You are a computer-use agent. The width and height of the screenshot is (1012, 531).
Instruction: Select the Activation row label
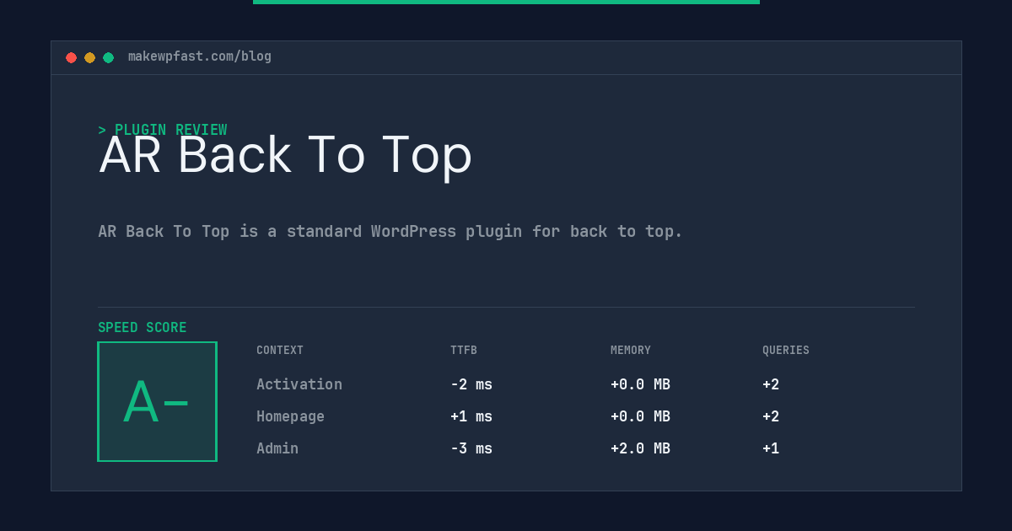point(299,384)
